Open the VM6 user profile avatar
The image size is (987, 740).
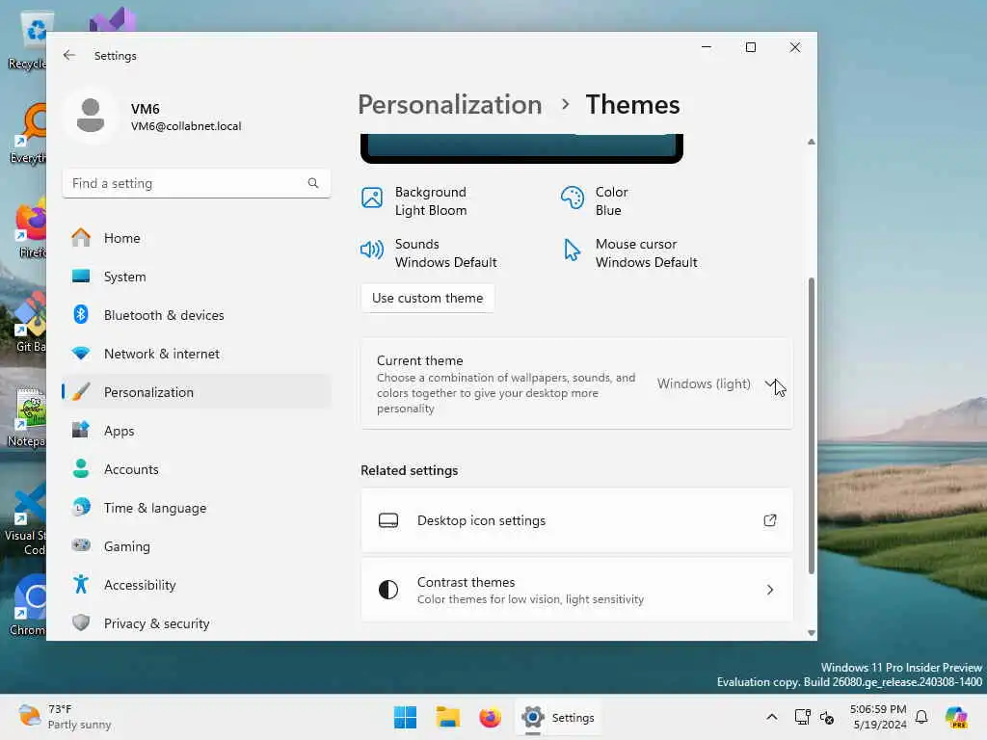91,116
